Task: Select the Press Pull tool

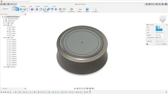Action: (x=37, y=9)
